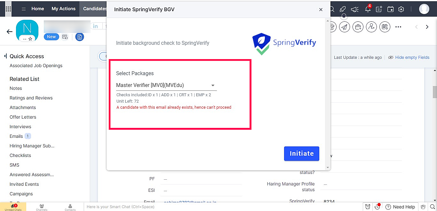Switch to the My Actions tab
This screenshot has height=211, width=437.
(63, 9)
